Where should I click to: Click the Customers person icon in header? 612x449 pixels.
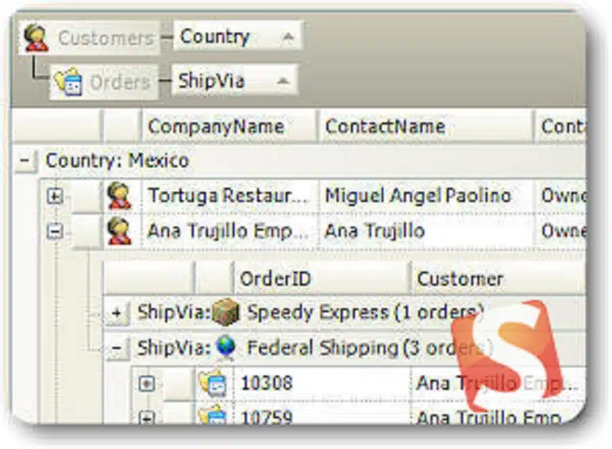36,38
